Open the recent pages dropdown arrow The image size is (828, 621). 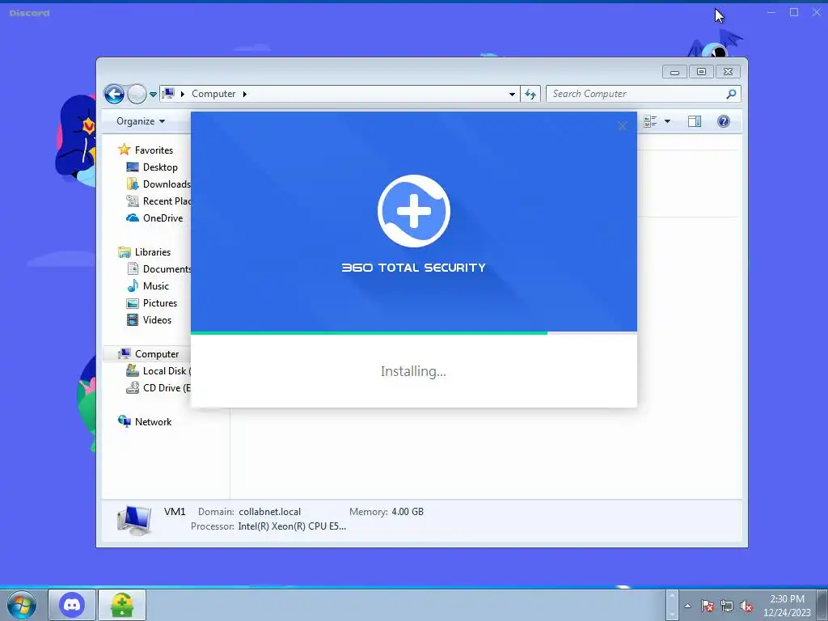tap(153, 95)
